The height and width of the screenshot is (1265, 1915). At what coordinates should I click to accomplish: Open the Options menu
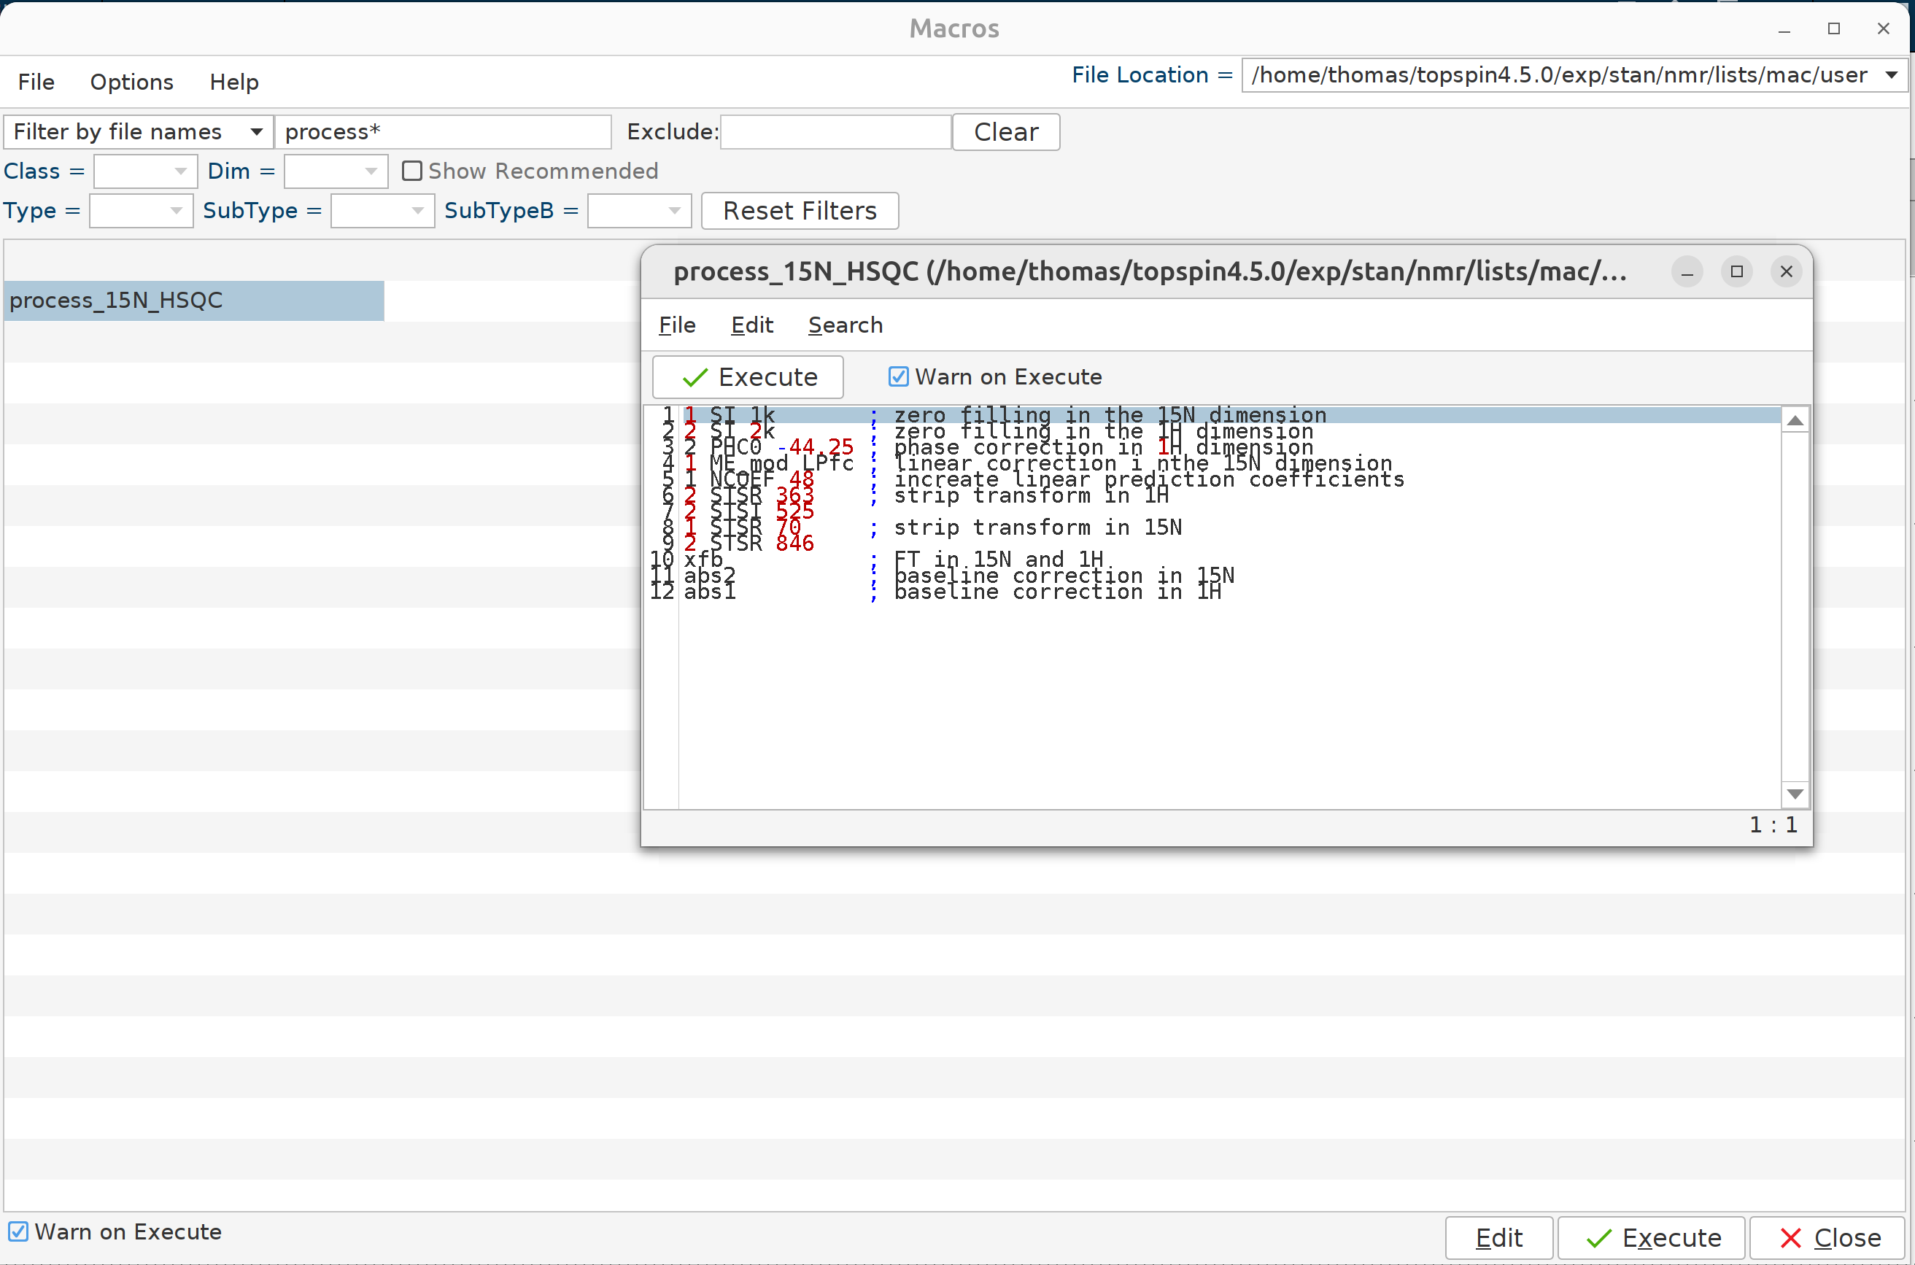131,82
